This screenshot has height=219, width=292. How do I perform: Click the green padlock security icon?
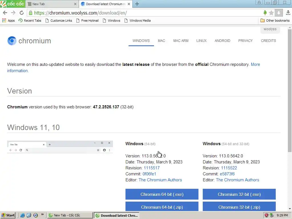(31, 13)
